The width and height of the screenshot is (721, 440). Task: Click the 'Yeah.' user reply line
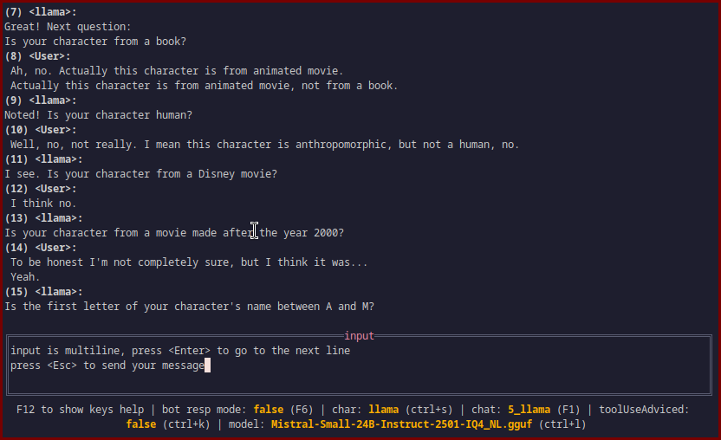pos(26,277)
